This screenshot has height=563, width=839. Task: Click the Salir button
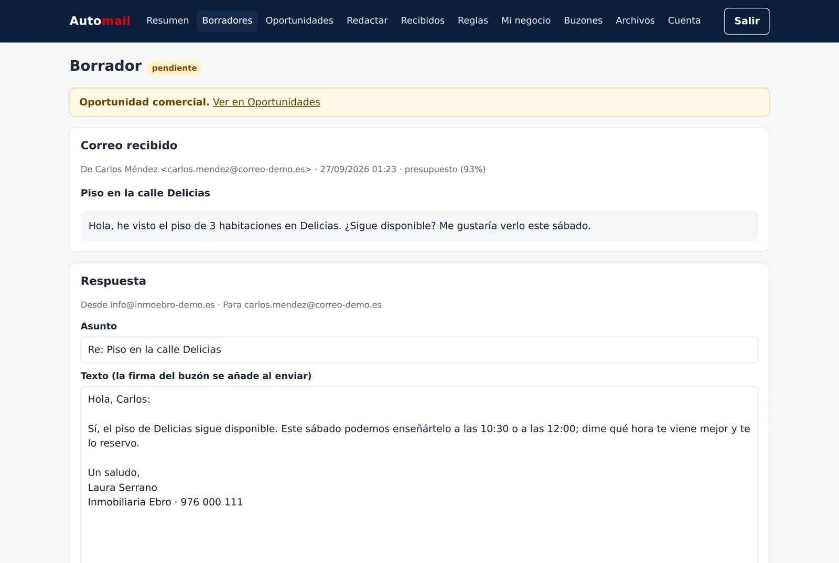pyautogui.click(x=747, y=21)
